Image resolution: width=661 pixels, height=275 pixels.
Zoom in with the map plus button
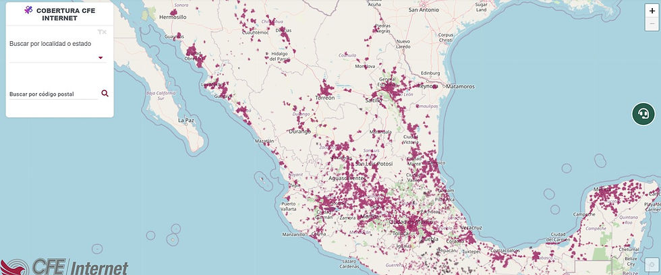point(652,11)
